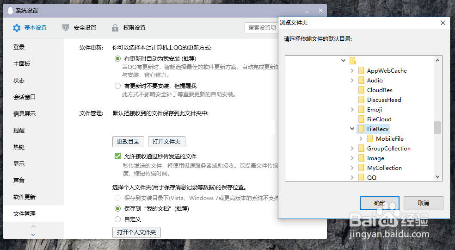Screen dimensions: 455x250
Task: Select 有更新时自动为我安装 radio option
Action: point(117,59)
